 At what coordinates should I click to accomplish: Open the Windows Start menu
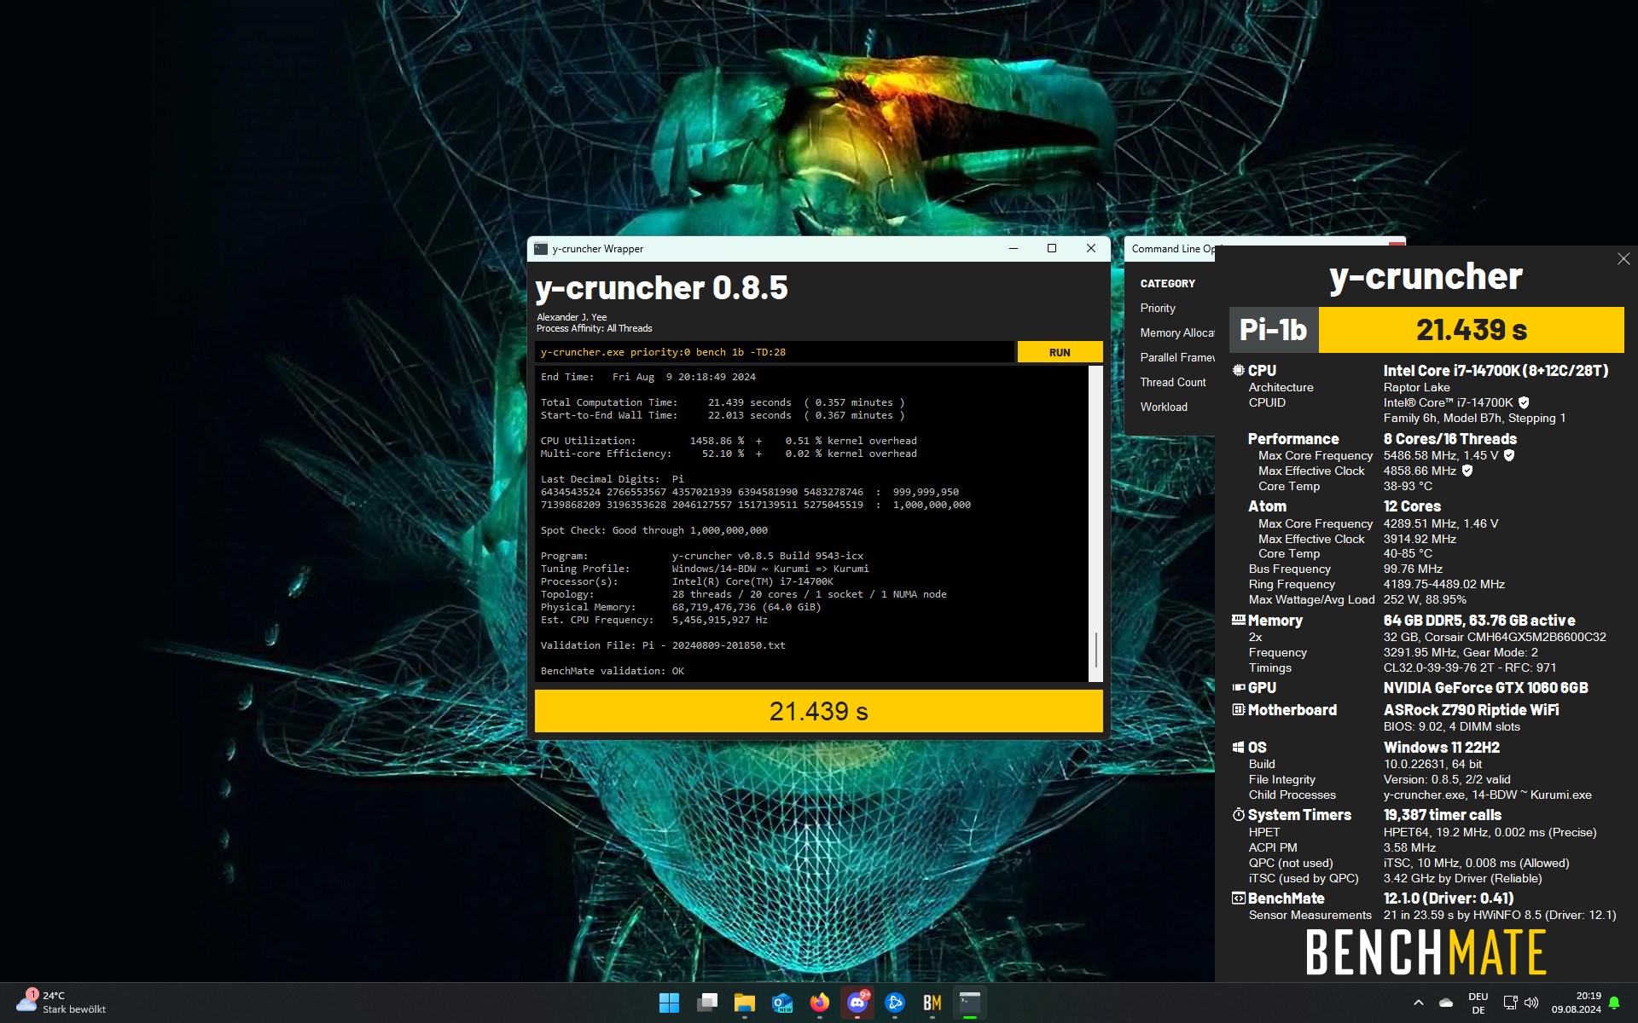[x=669, y=1003]
